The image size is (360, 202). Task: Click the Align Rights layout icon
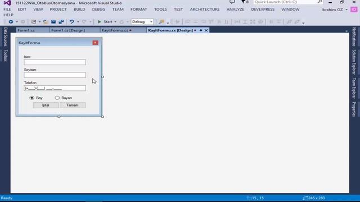point(204,22)
